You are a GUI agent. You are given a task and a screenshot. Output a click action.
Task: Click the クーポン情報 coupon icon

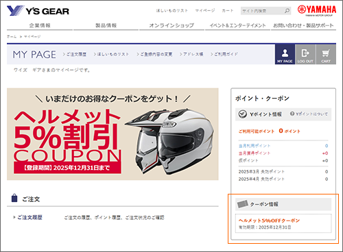(243, 204)
